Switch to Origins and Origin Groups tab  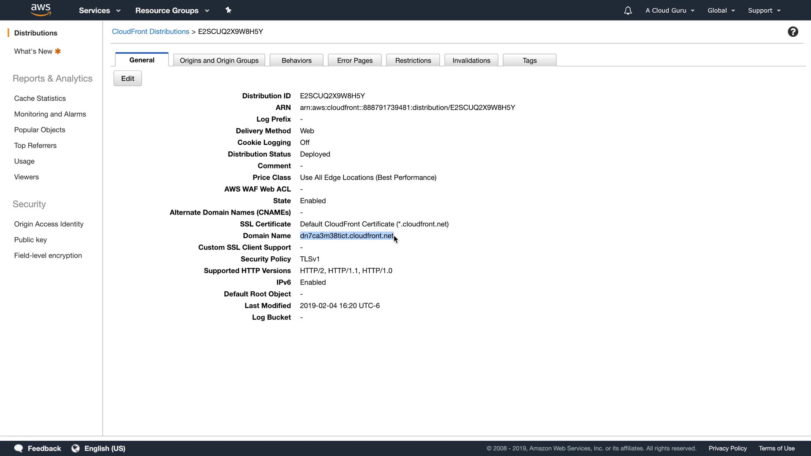[x=219, y=60]
